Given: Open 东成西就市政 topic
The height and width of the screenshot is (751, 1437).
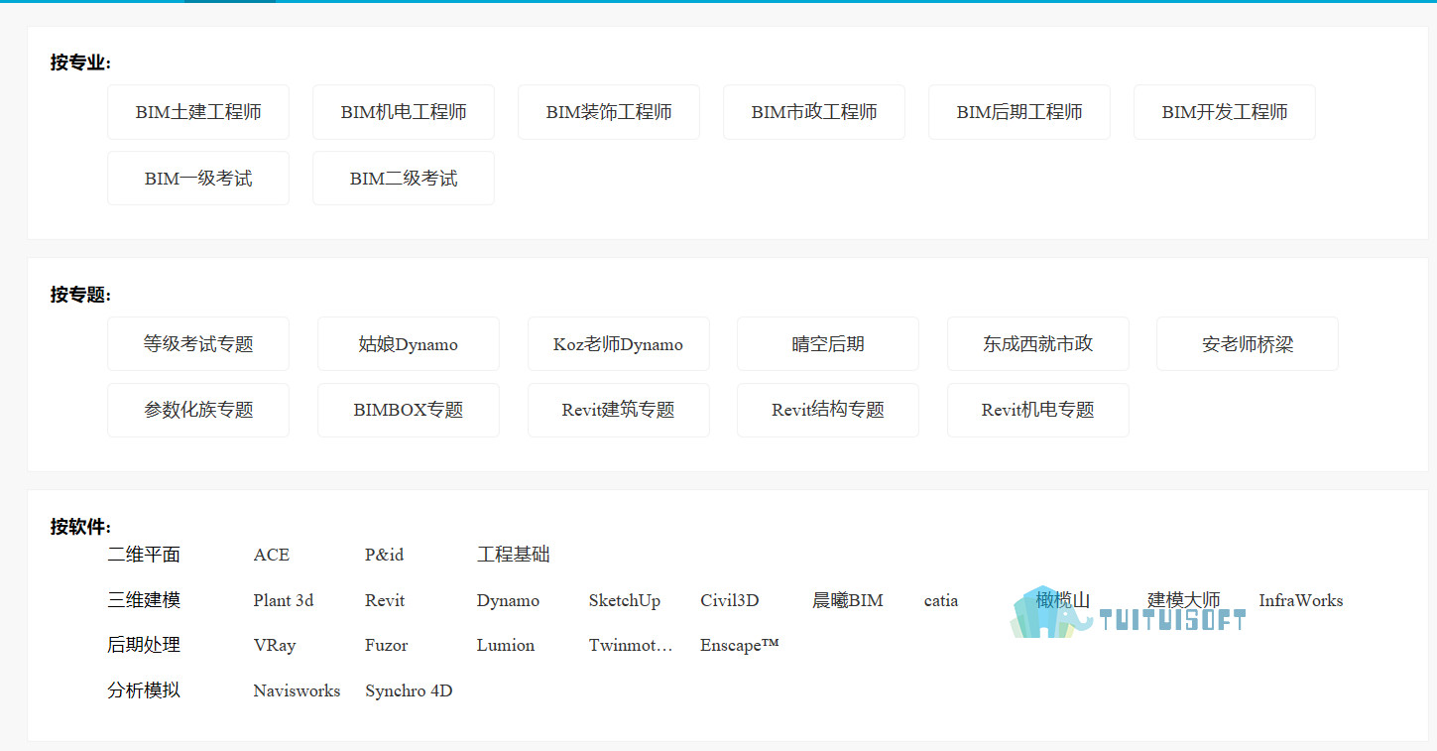Looking at the screenshot, I should point(1038,344).
